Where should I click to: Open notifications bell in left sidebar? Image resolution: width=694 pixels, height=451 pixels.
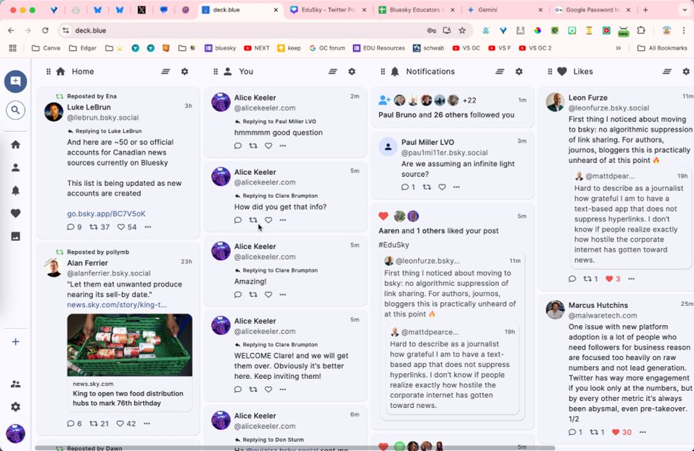(x=15, y=191)
